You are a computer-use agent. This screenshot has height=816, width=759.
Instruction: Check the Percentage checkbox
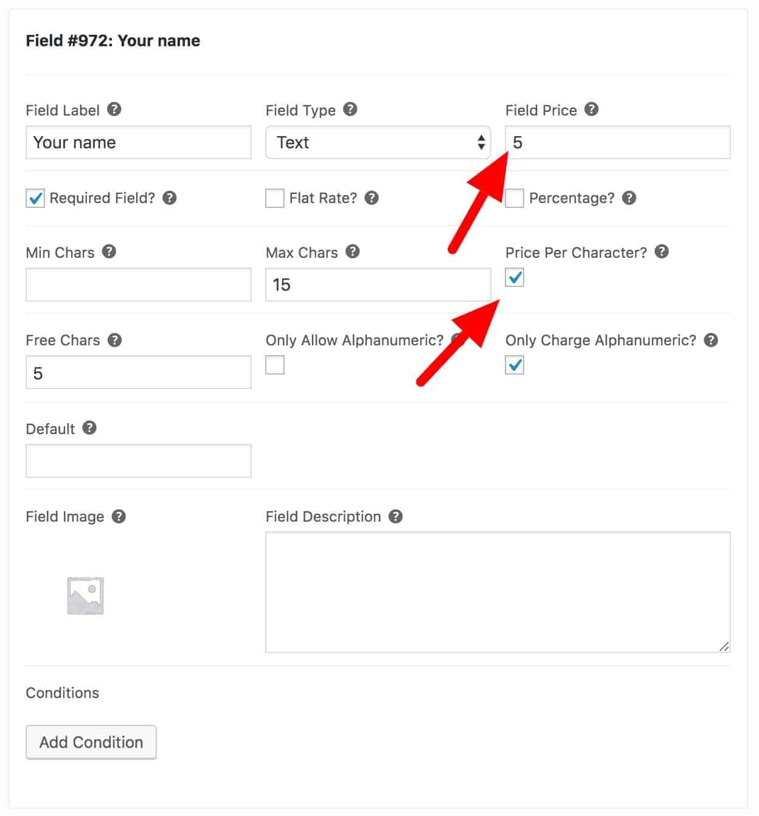pos(514,198)
